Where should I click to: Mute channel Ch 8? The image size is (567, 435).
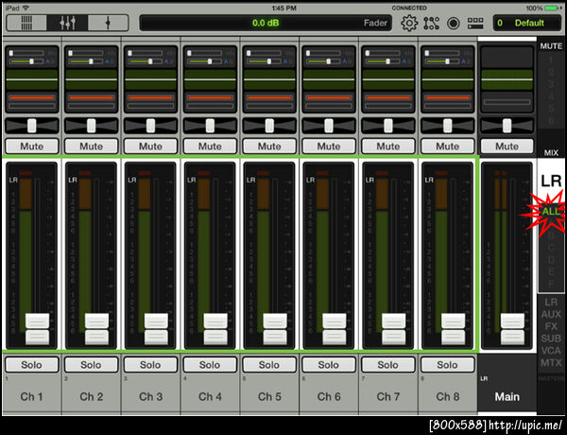[448, 147]
